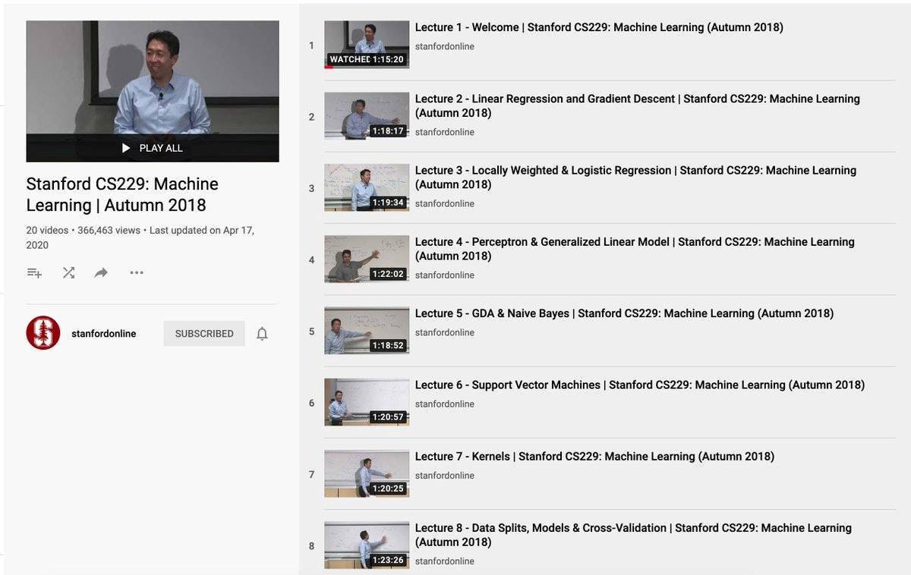
Task: Open Lecture 8 Data Splits title
Action: (632, 534)
